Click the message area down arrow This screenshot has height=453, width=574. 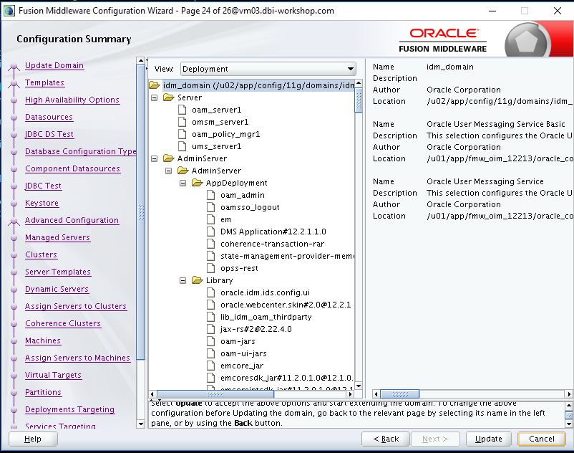(x=569, y=424)
